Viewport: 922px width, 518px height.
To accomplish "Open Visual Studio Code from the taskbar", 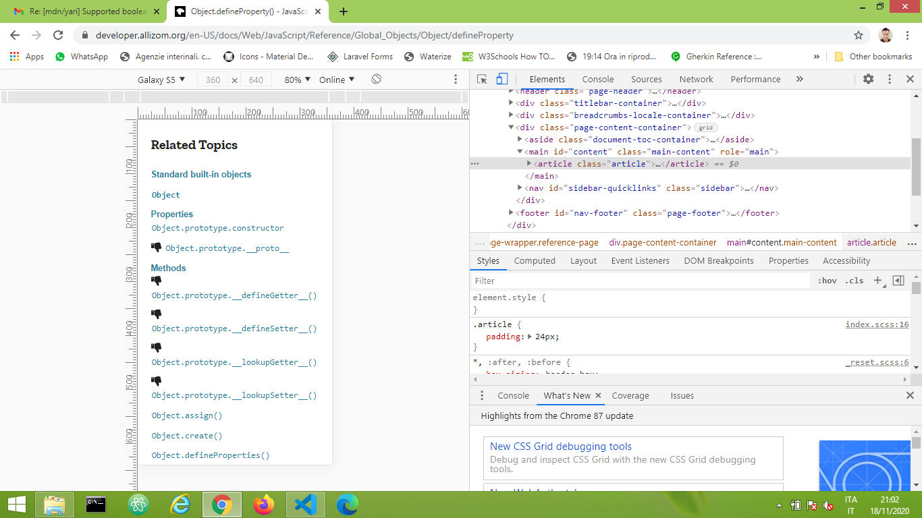I will click(306, 504).
